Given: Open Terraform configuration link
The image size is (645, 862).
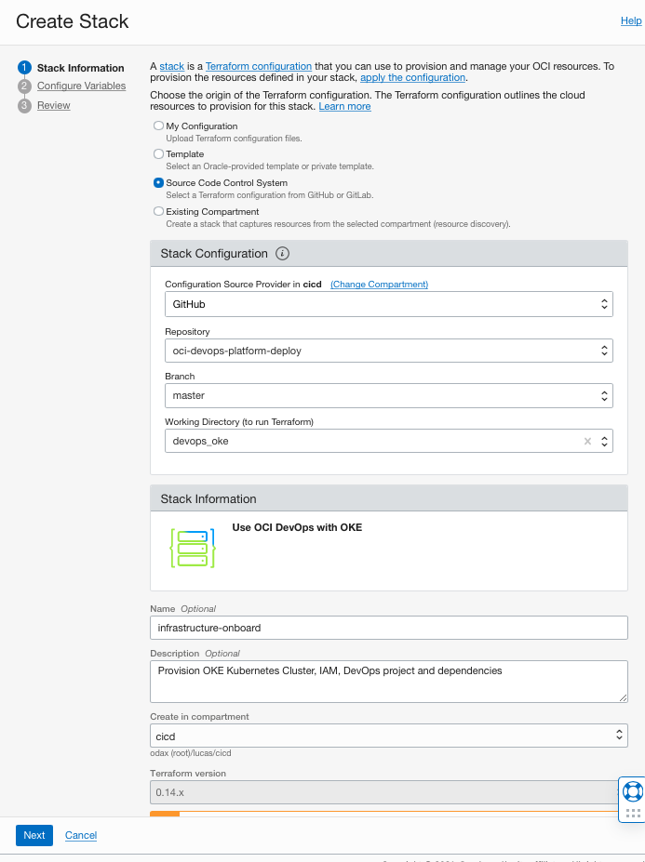Looking at the screenshot, I should (259, 66).
